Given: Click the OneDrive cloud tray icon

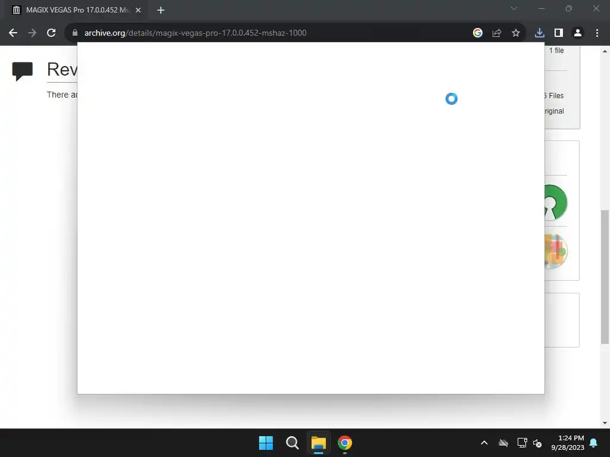Looking at the screenshot, I should pos(503,443).
